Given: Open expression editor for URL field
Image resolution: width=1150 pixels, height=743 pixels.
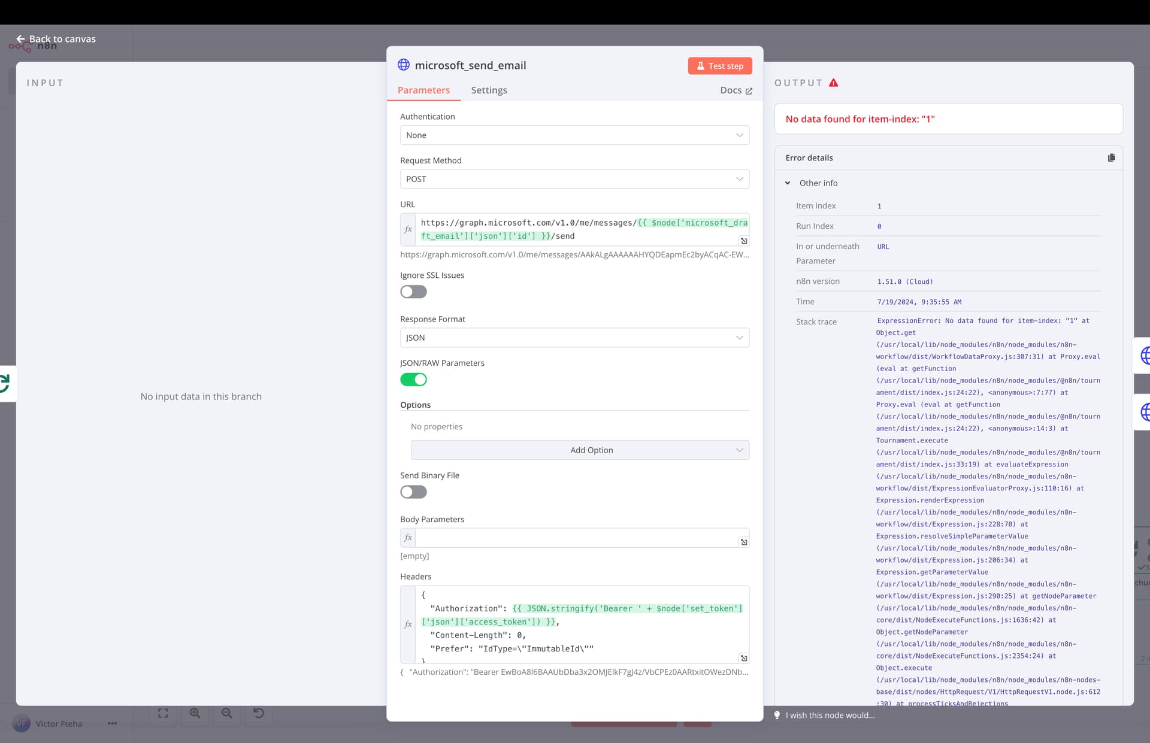Looking at the screenshot, I should [x=743, y=241].
